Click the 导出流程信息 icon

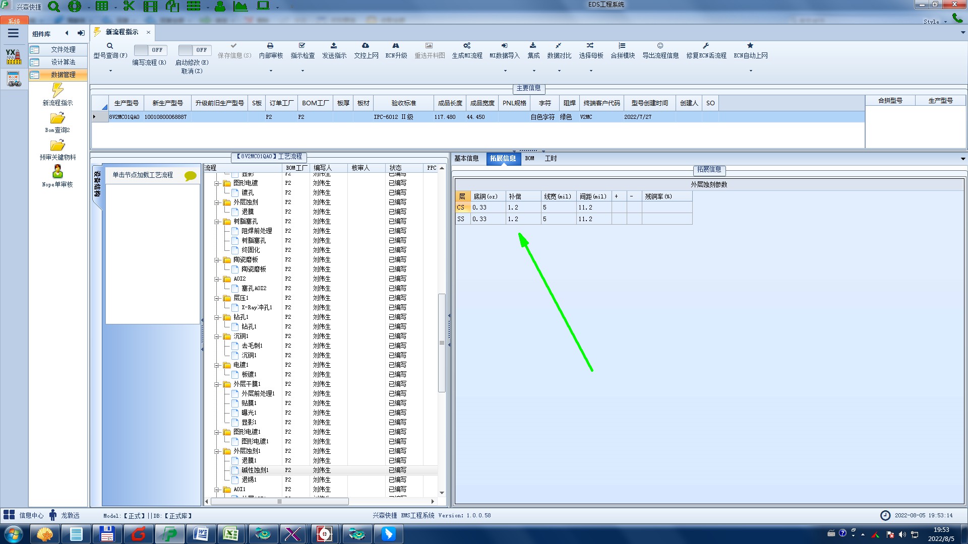(660, 46)
